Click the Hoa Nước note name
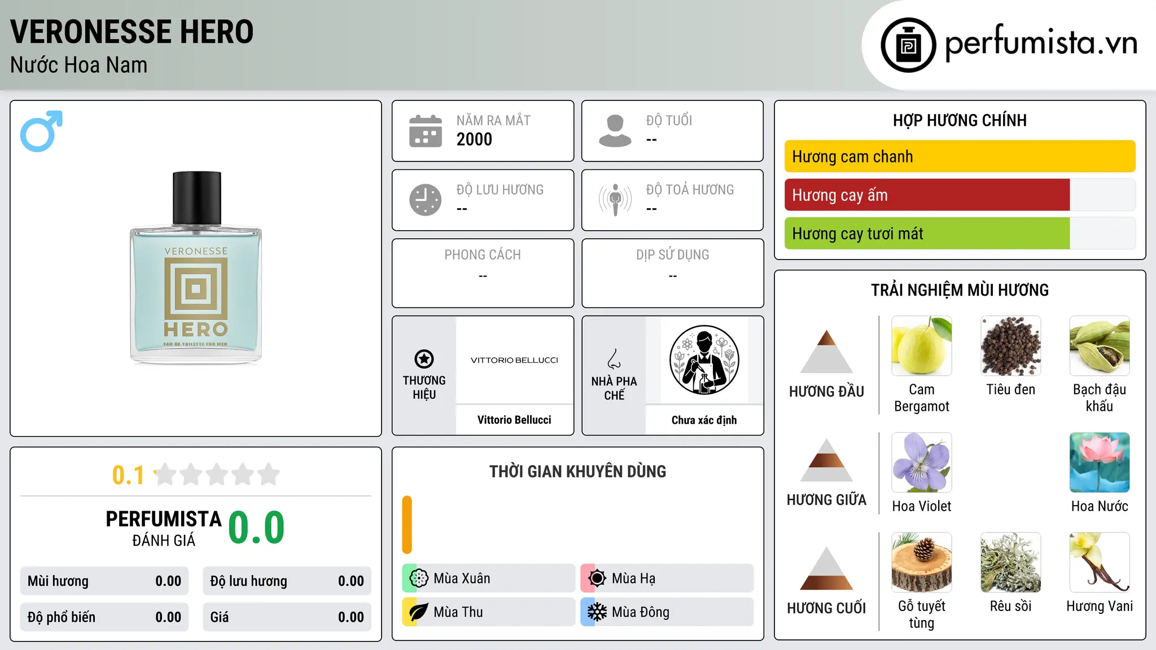Viewport: 1156px width, 650px height. click(1100, 506)
